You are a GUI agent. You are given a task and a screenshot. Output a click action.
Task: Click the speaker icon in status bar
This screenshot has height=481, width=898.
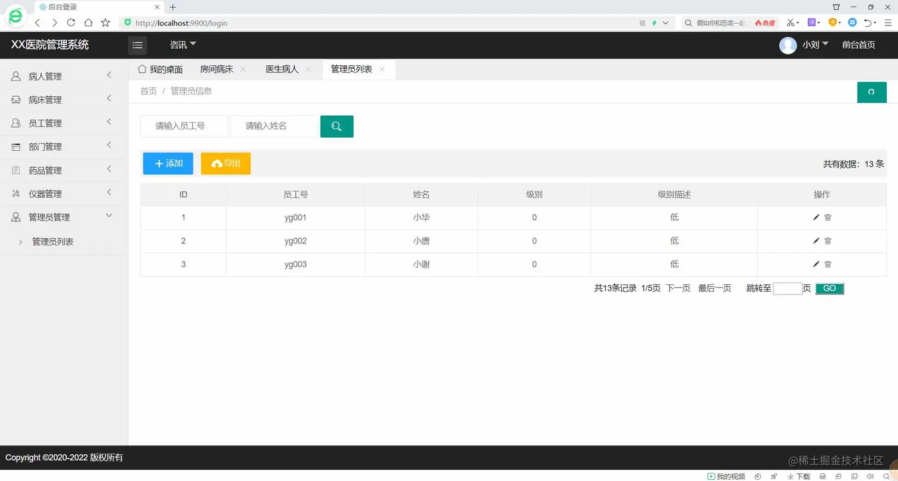tap(870, 476)
